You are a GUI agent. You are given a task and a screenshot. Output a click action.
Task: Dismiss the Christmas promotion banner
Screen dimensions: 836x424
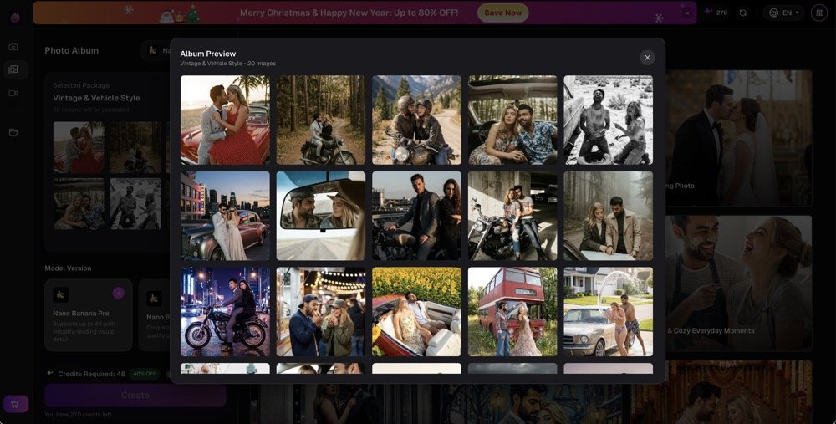[x=687, y=13]
